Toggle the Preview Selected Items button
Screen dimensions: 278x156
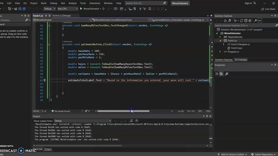point(260,21)
